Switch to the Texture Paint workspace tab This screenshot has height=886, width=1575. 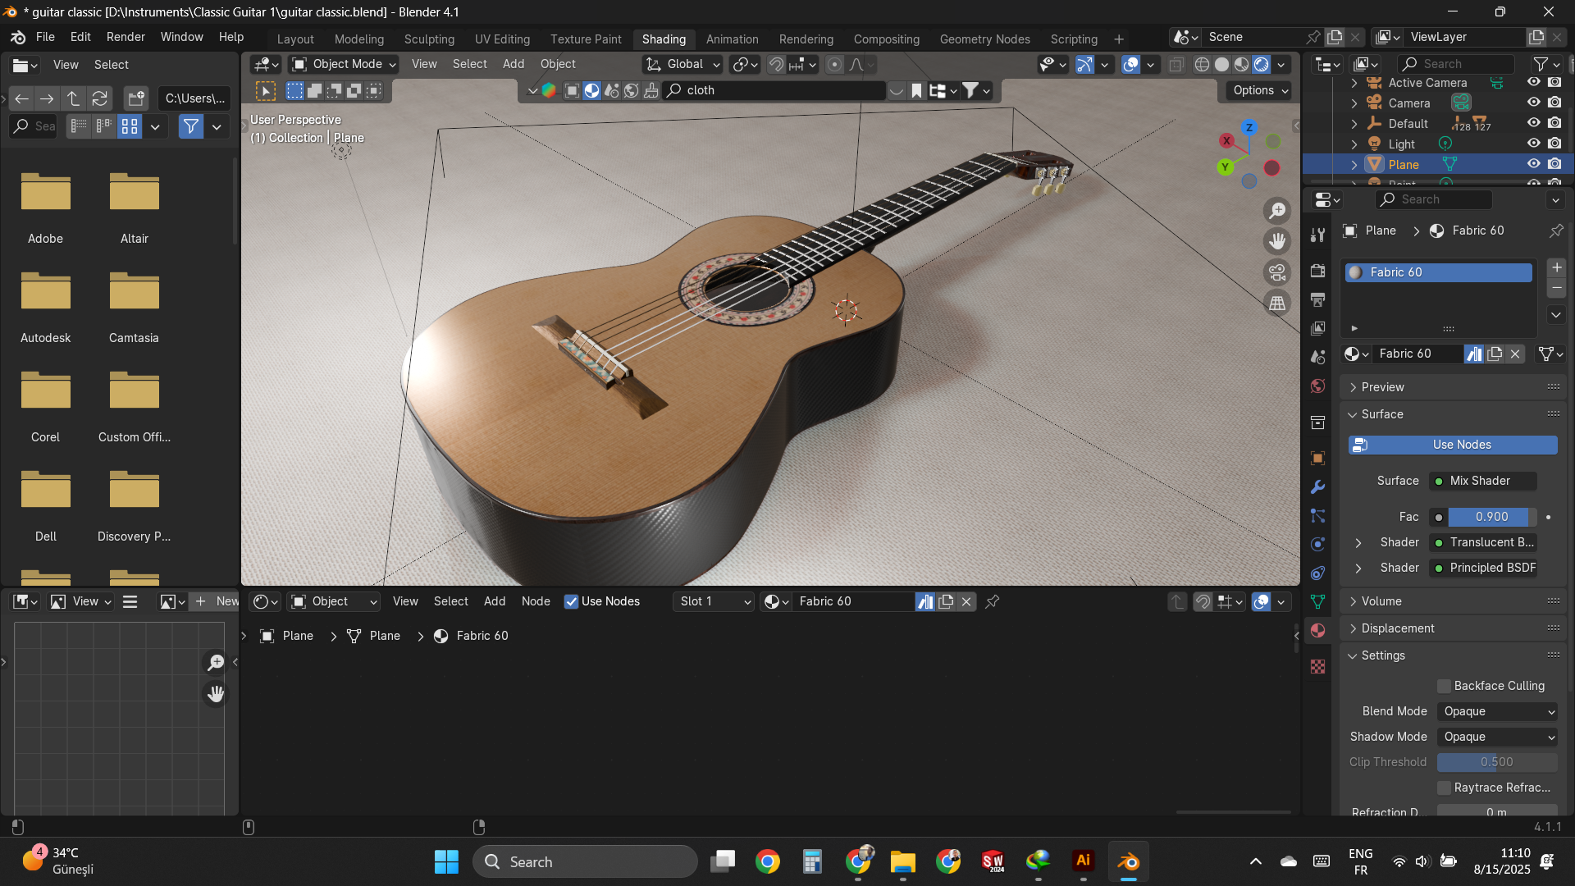pyautogui.click(x=586, y=39)
